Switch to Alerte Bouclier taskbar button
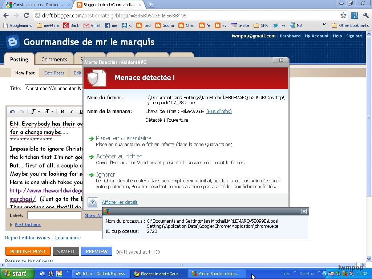Viewport: 372px width, 279px height. pos(217,274)
